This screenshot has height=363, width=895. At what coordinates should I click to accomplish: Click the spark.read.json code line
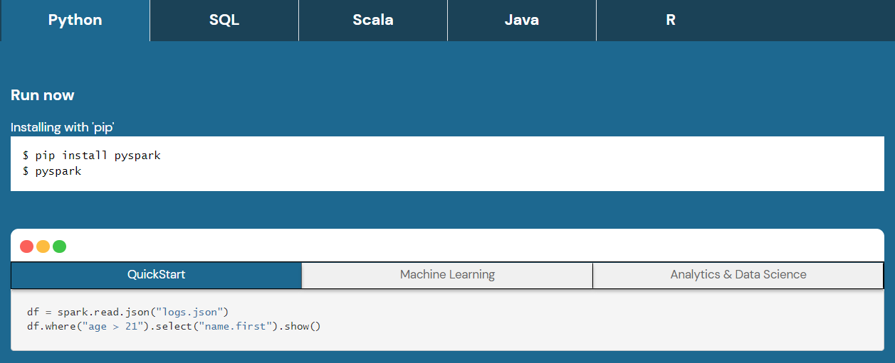(127, 312)
